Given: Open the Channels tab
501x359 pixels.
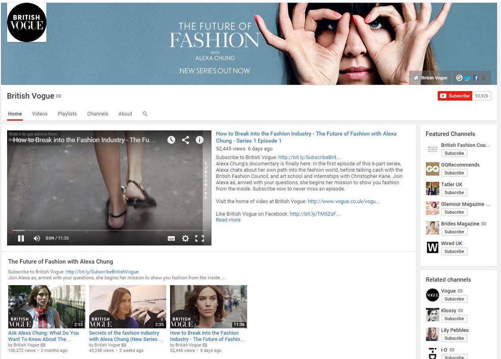Looking at the screenshot, I should click(x=98, y=114).
